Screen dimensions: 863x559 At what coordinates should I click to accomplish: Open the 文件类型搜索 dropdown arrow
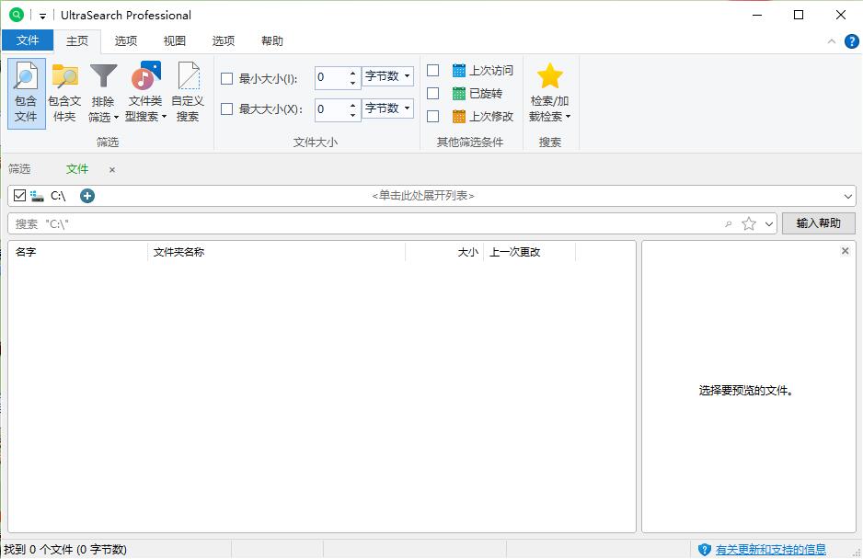164,116
